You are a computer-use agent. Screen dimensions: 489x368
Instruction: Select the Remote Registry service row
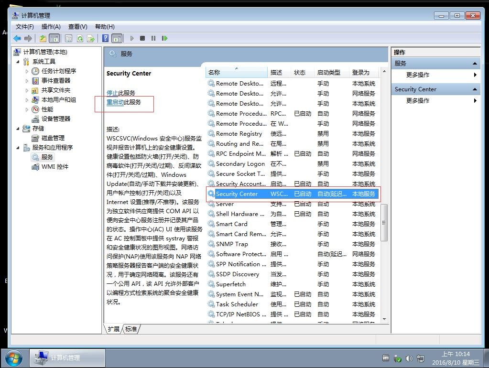[293, 134]
